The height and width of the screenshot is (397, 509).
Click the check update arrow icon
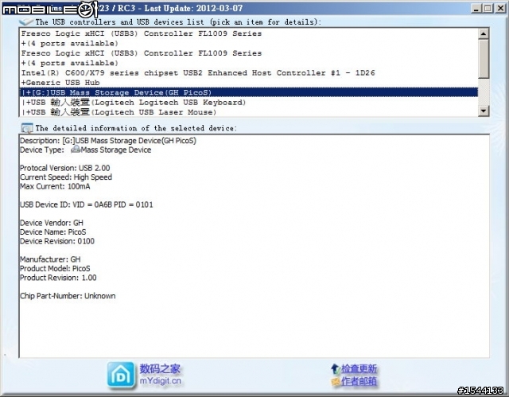pos(335,369)
